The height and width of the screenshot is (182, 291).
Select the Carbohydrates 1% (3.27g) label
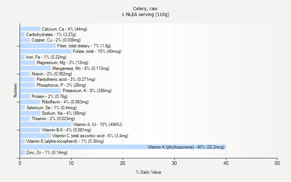point(51,35)
